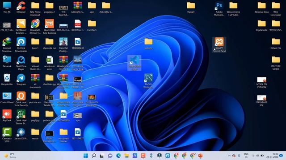Select the Others File folder
Image resolution: width=286 pixels, height=160 pixels.
click(276, 44)
